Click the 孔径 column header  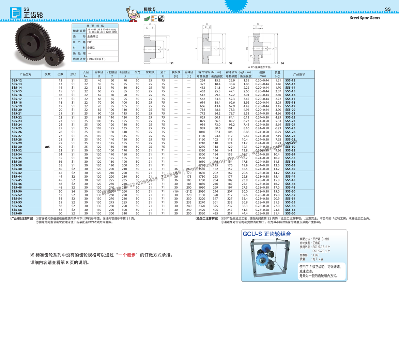tap(86, 72)
